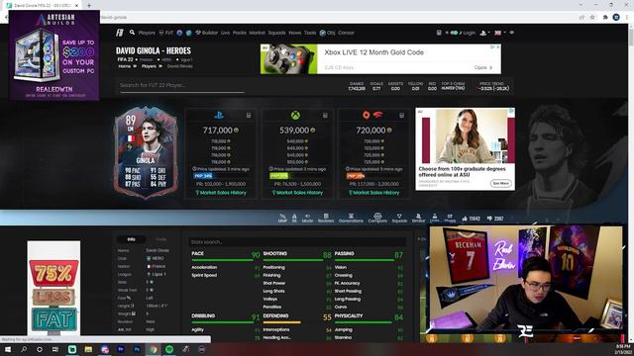The image size is (634, 356).
Task: Open Adobe Premiere Pro from the taskbar
Action: click(121, 349)
